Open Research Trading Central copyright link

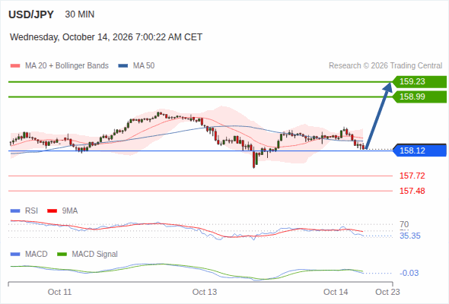pyautogui.click(x=385, y=66)
